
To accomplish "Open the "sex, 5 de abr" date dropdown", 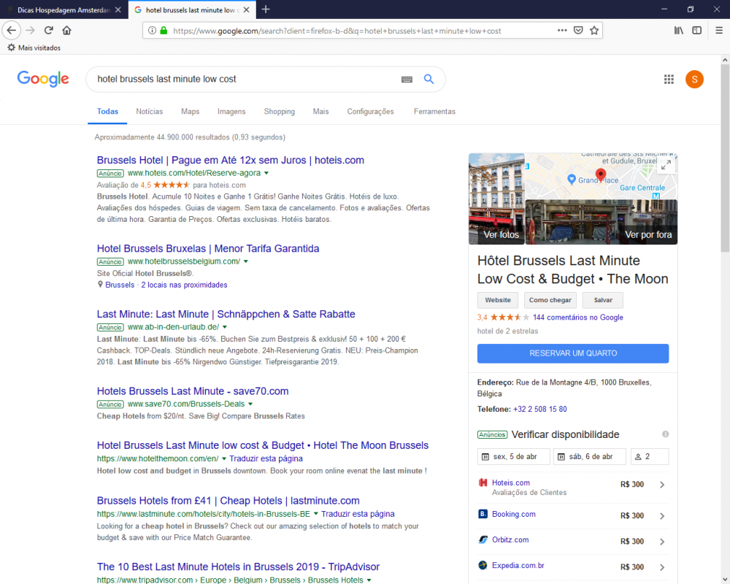I will pos(513,456).
